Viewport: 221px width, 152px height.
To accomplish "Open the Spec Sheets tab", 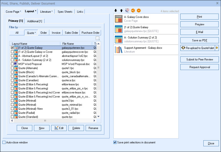I will [x=65, y=12].
